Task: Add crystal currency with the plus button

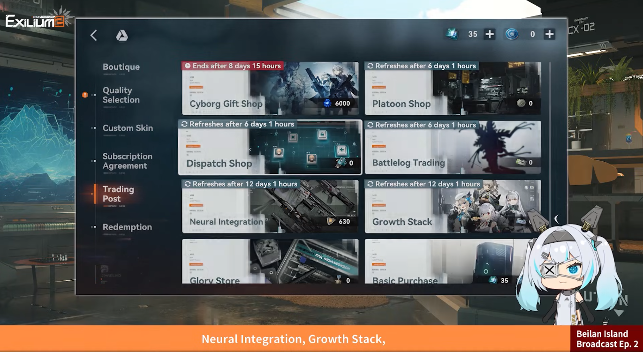Action: (x=490, y=34)
